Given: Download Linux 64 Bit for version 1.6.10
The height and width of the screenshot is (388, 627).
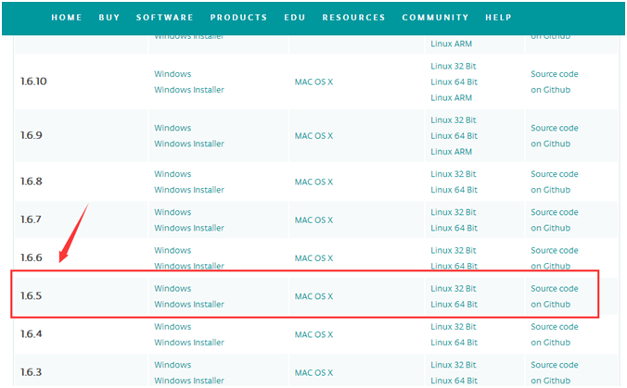Looking at the screenshot, I should [454, 81].
